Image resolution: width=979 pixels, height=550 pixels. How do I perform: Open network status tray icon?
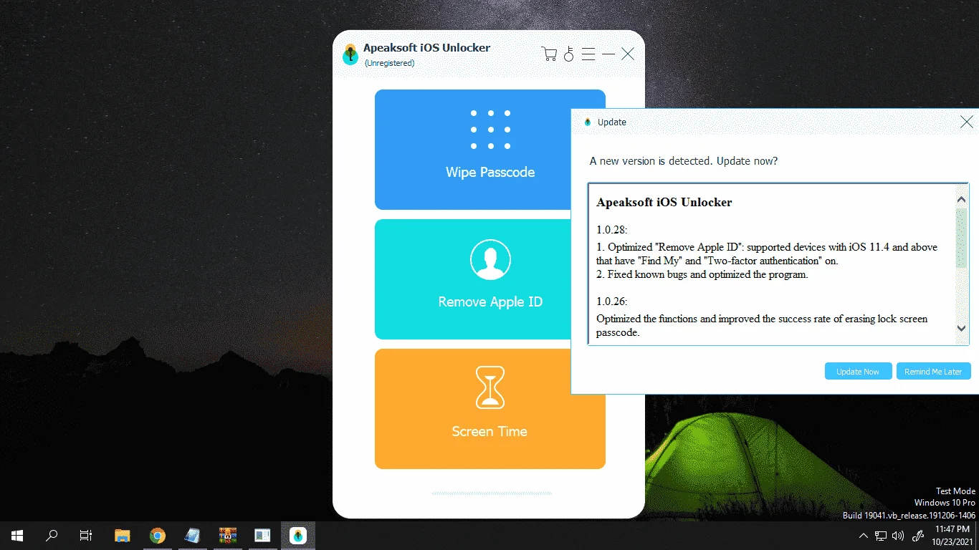pos(881,536)
